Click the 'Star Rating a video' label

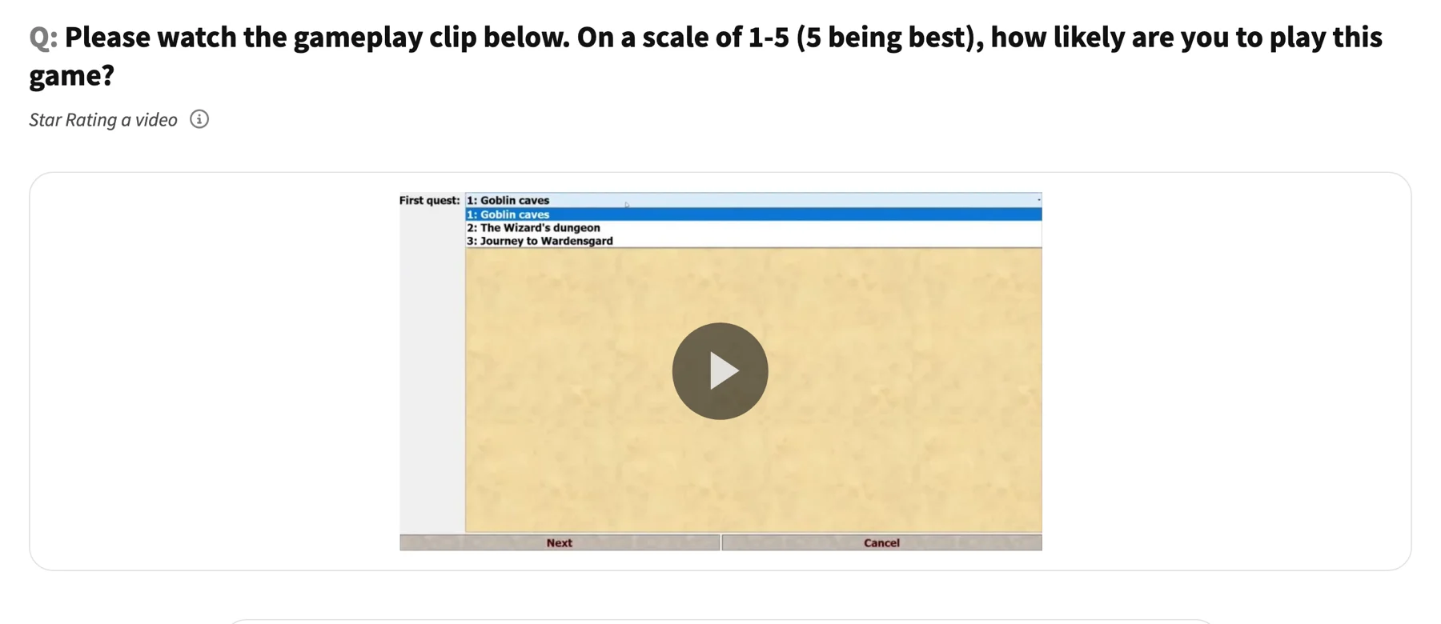click(103, 120)
